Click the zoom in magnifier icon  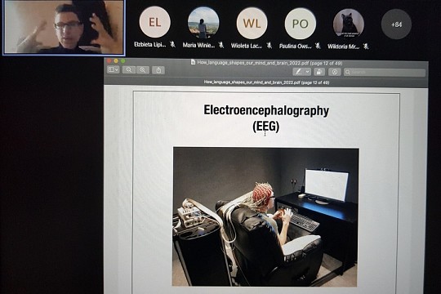click(143, 69)
